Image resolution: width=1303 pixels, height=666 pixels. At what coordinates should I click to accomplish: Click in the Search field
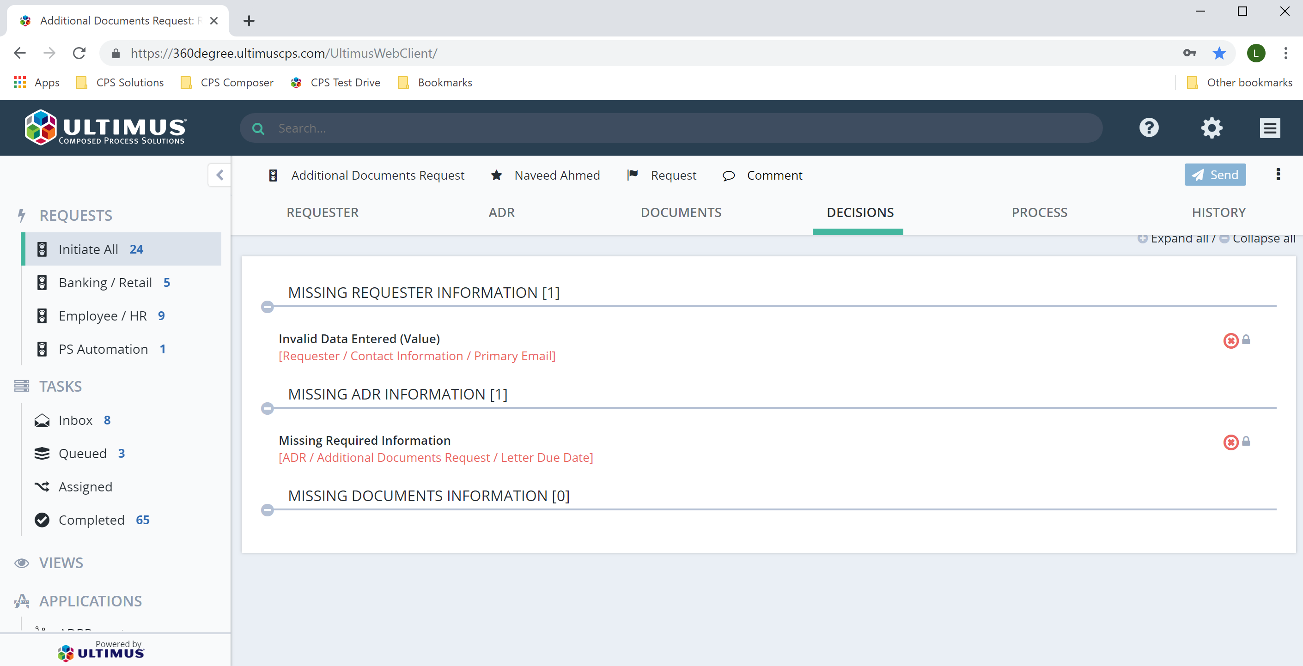coord(671,128)
